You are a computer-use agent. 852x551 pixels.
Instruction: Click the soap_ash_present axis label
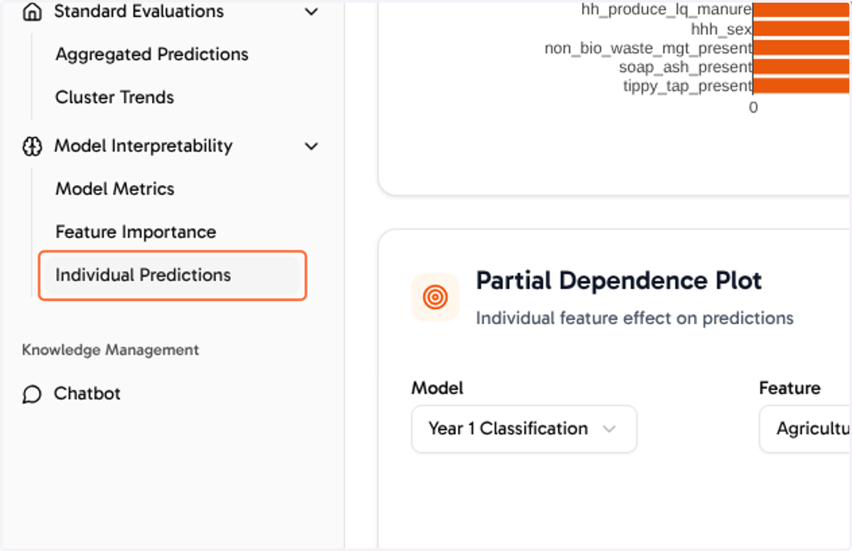pos(685,67)
